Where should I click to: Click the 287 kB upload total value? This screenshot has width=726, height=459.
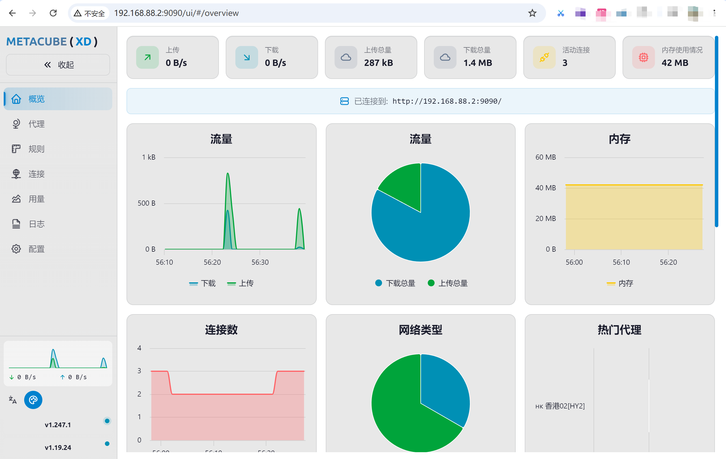(378, 63)
